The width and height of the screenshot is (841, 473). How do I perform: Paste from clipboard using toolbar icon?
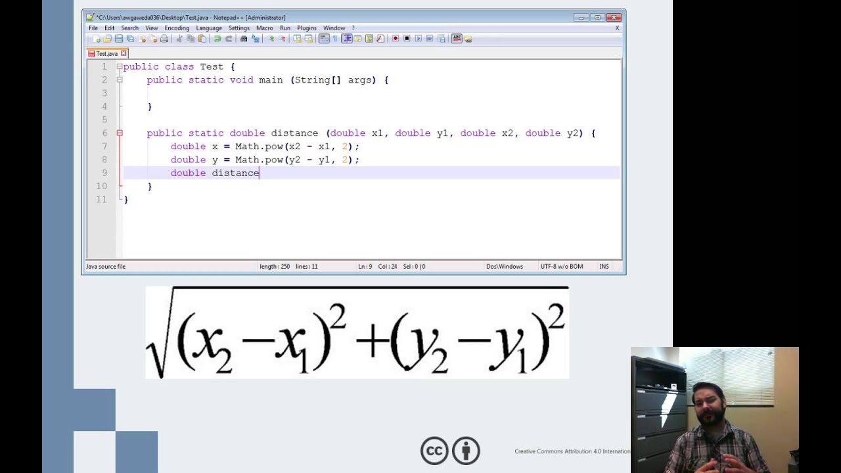[202, 39]
